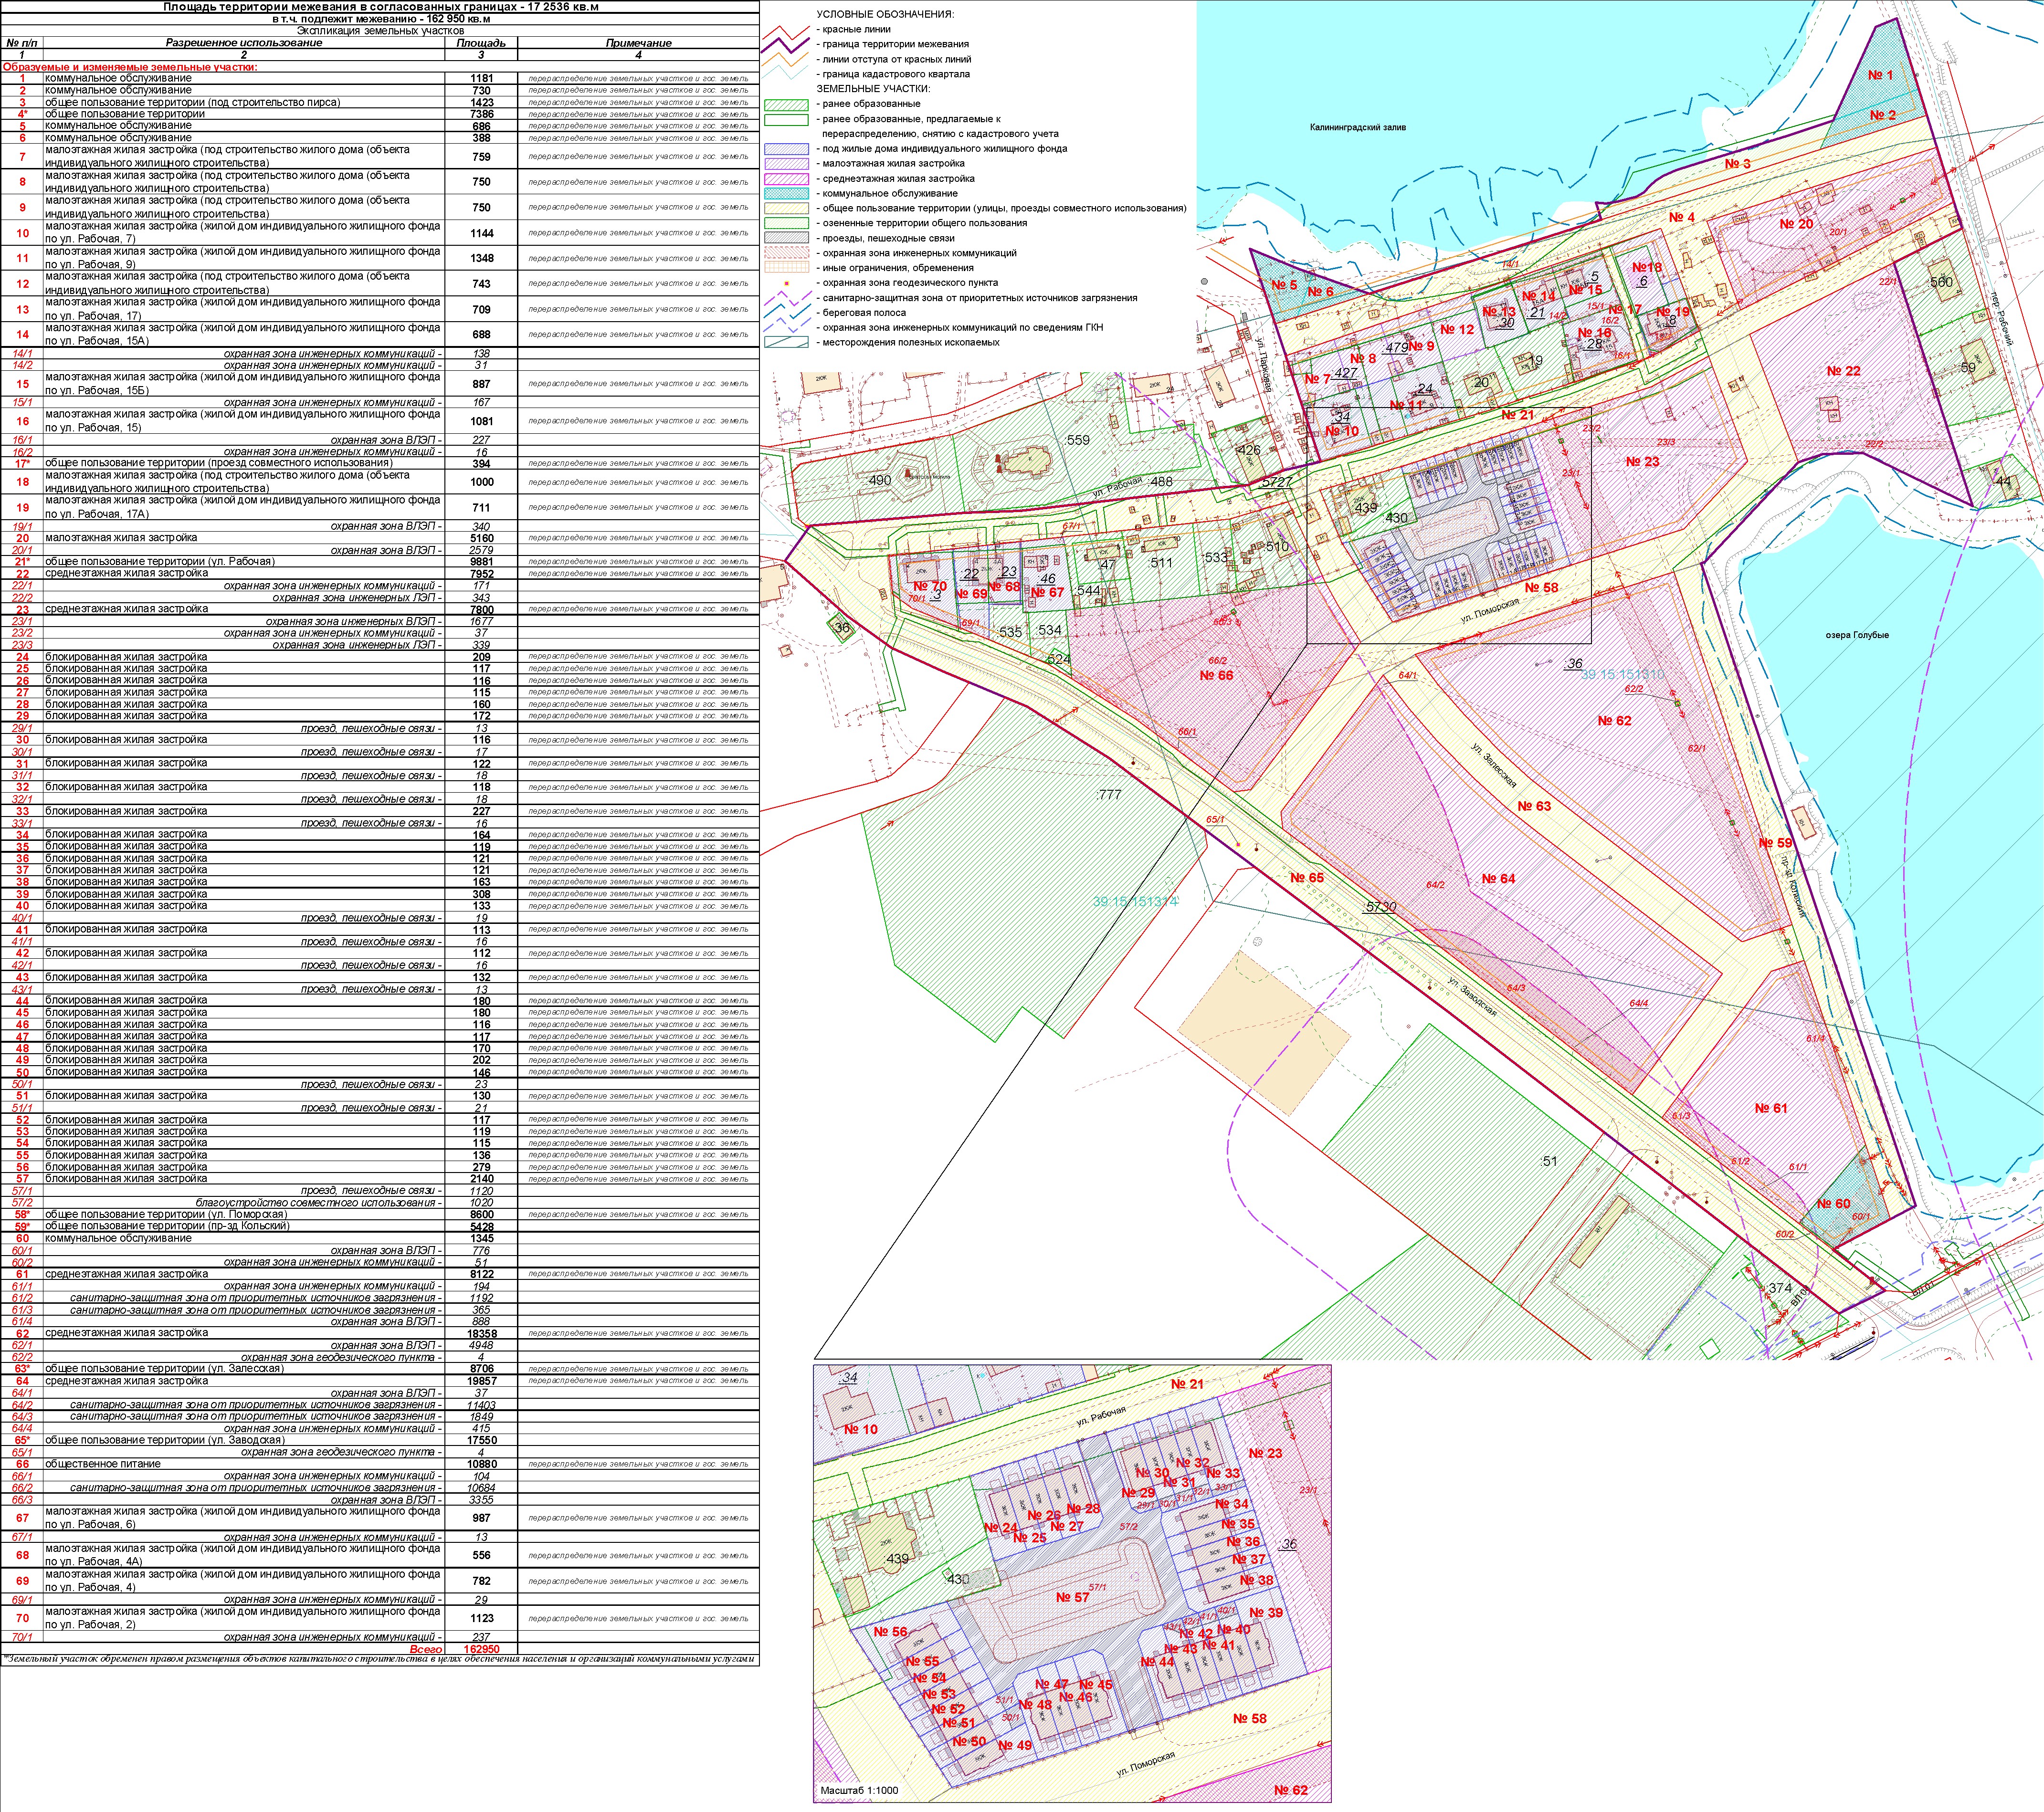The width and height of the screenshot is (2044, 1812).
Task: Click the gray driveways and pedestrian links swatch
Action: (x=786, y=238)
